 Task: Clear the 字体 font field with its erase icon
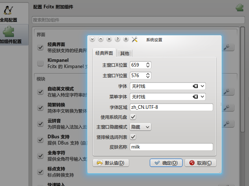195,86
